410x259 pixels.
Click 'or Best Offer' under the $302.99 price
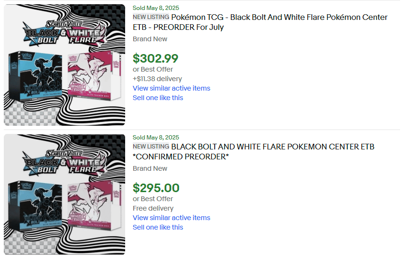click(x=153, y=69)
